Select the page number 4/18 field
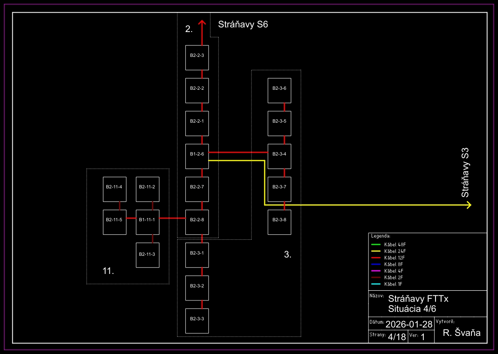Viewport: 498px width, 354px height. click(396, 337)
